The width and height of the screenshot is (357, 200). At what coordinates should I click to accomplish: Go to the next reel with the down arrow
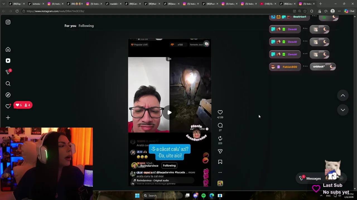click(x=343, y=110)
